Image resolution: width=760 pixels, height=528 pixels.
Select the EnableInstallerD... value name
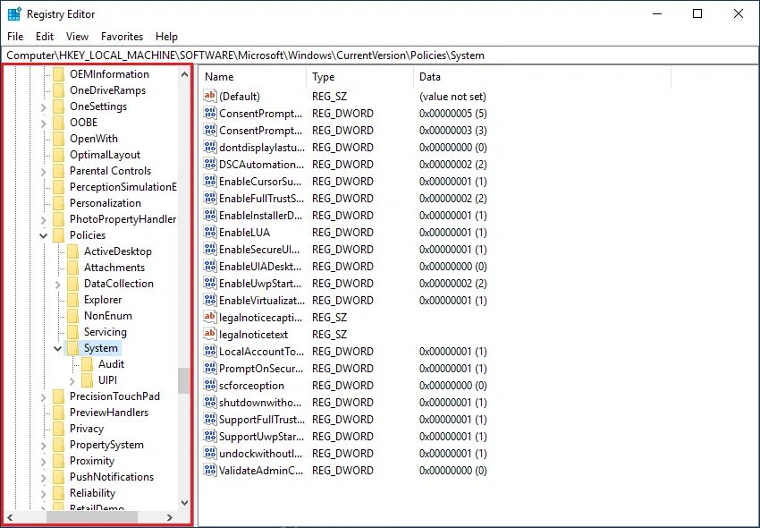[x=260, y=215]
